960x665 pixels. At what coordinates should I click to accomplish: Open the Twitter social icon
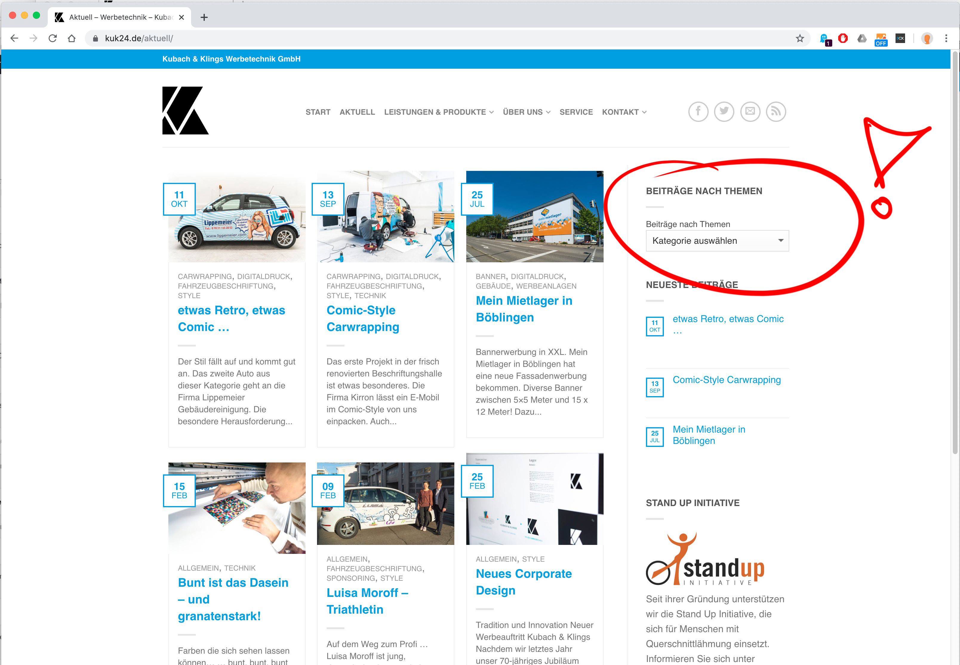coord(724,112)
